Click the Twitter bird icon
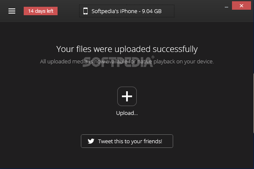 (x=91, y=141)
